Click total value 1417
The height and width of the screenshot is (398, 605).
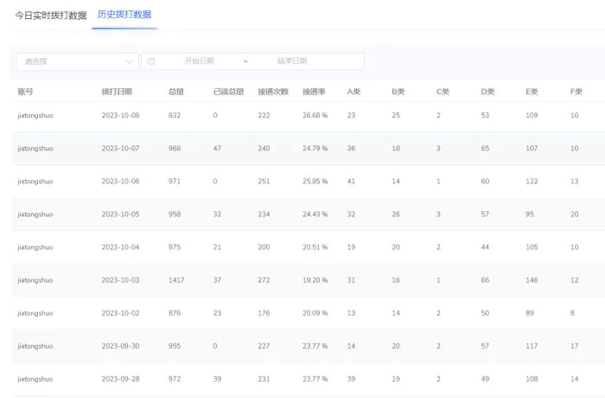click(x=176, y=280)
